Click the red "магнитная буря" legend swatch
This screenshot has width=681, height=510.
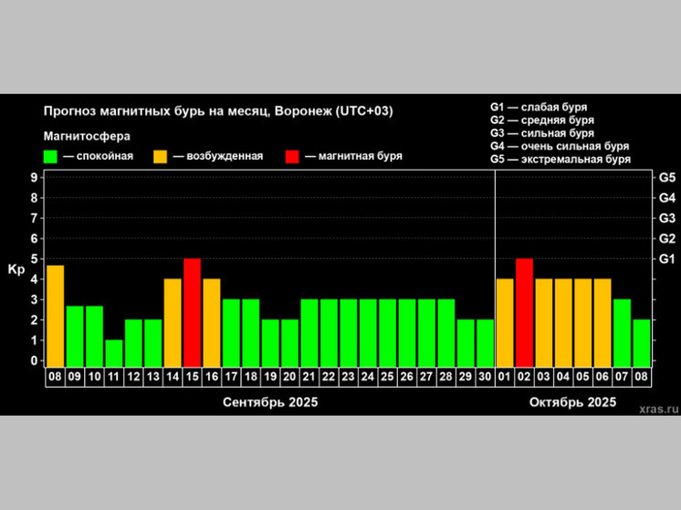tap(293, 156)
